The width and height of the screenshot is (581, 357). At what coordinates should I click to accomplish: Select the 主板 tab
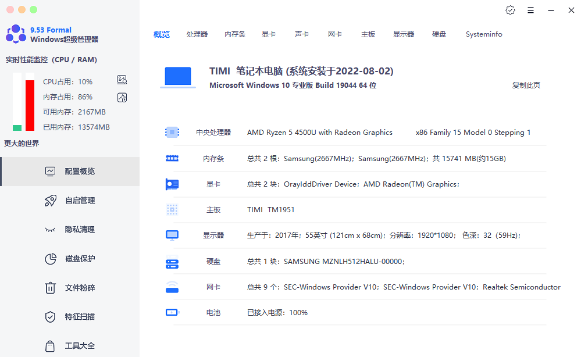point(368,34)
